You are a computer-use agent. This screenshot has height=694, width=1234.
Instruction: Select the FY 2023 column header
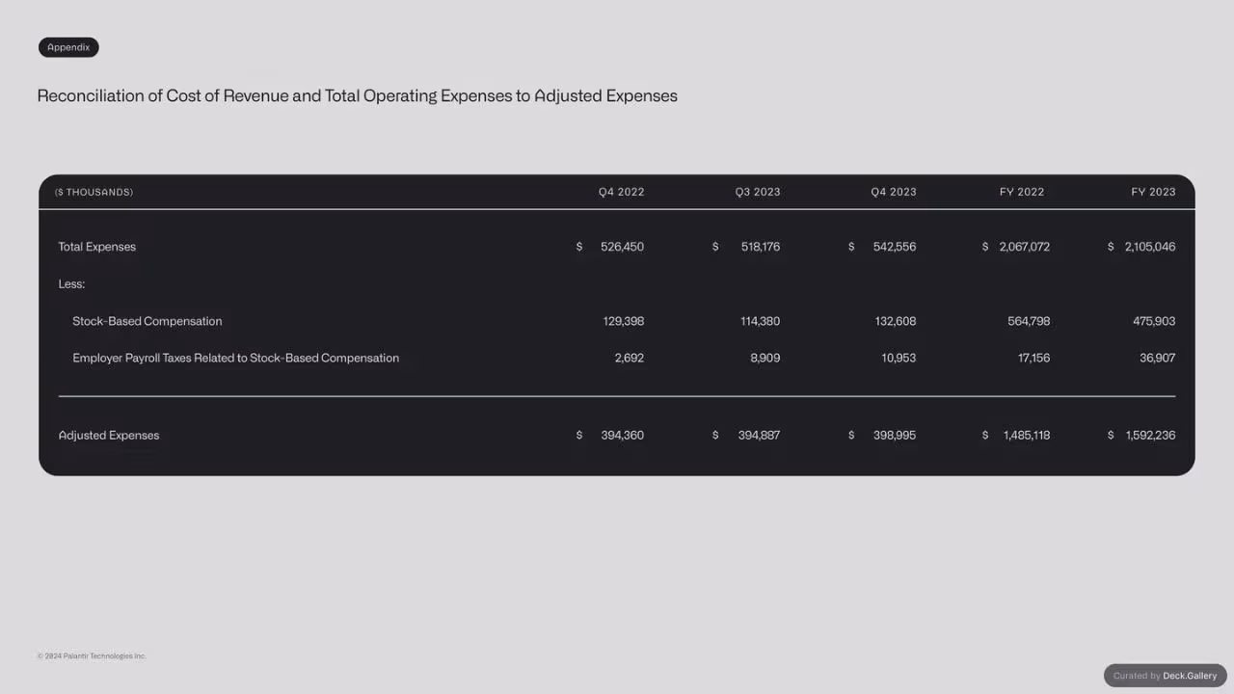[x=1153, y=192]
